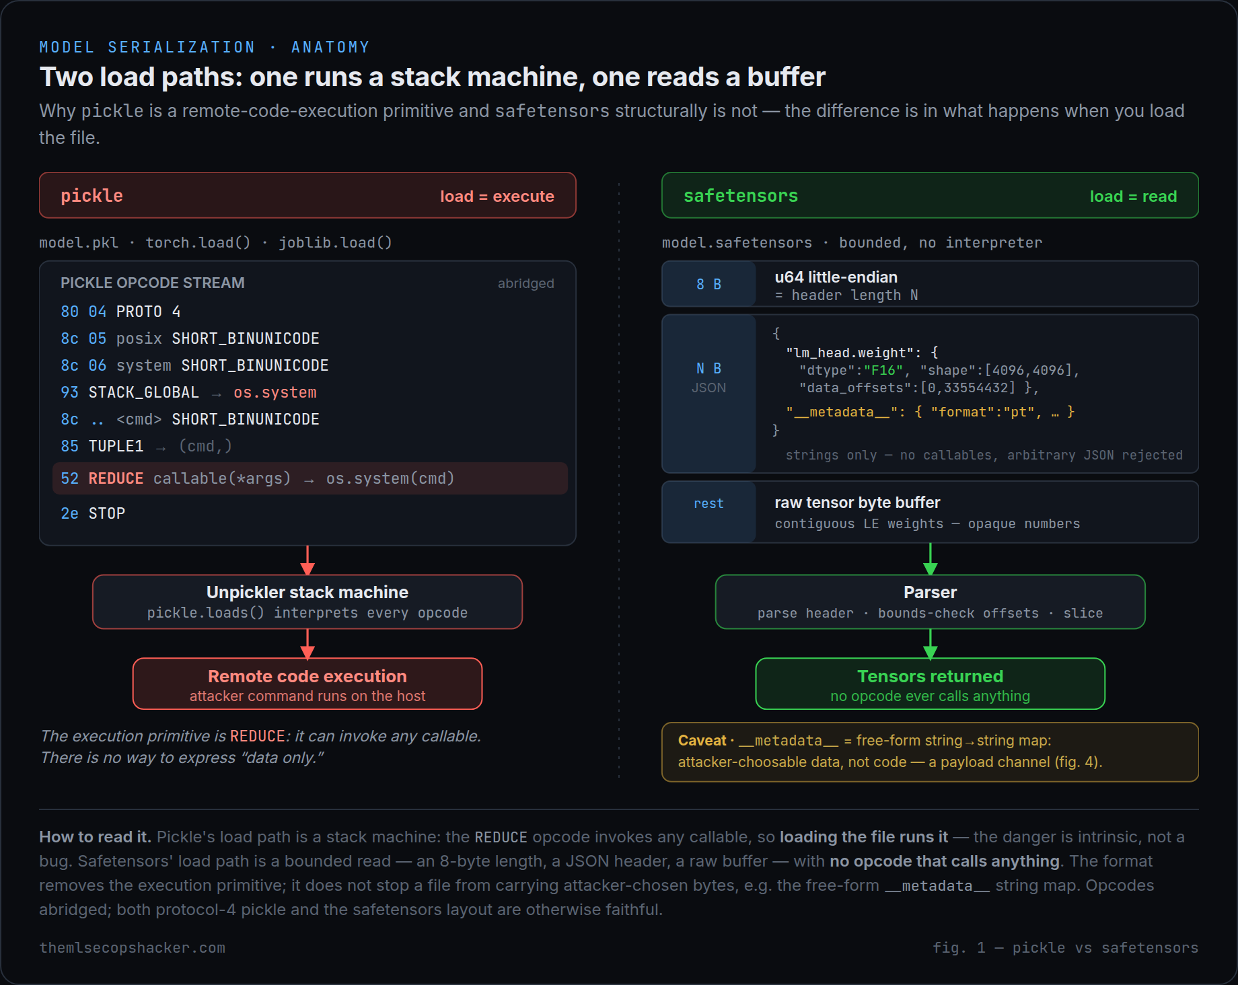Click the 2e STOP opcode row
1238x985 pixels.
(93, 513)
